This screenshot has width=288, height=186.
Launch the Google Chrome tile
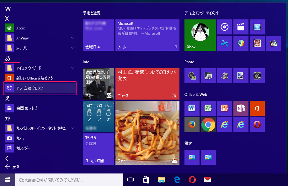(x=208, y=125)
